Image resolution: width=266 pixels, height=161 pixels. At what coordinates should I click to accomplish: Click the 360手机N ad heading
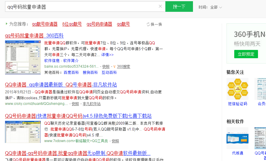250,35
